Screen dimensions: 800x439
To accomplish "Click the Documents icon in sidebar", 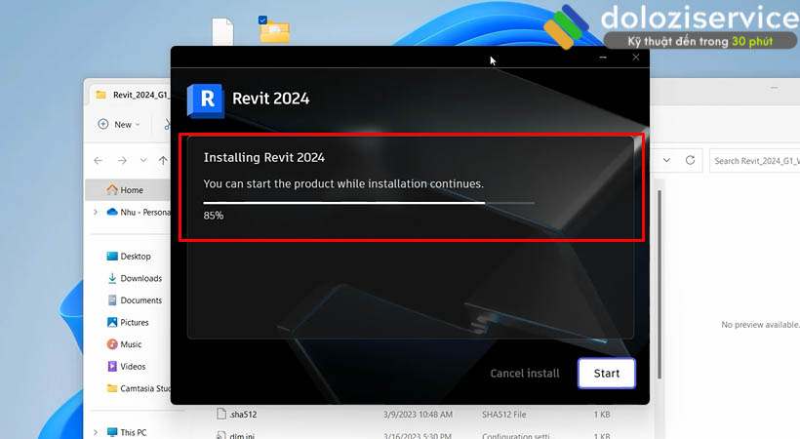I will [x=112, y=300].
